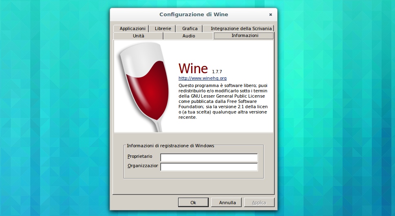Click the large Wine title text

[193, 68]
